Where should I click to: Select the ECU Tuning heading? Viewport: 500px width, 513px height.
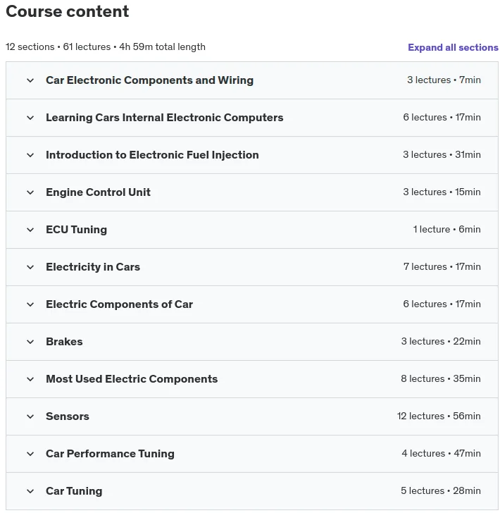(x=76, y=230)
